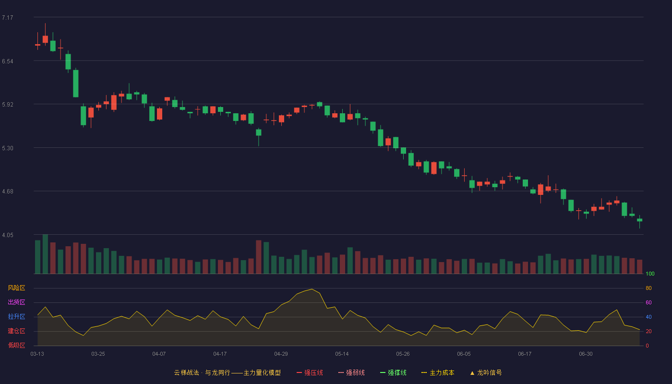The image size is (672, 384).
Task: Click the 5.92 price axis label
Action: coord(7,105)
